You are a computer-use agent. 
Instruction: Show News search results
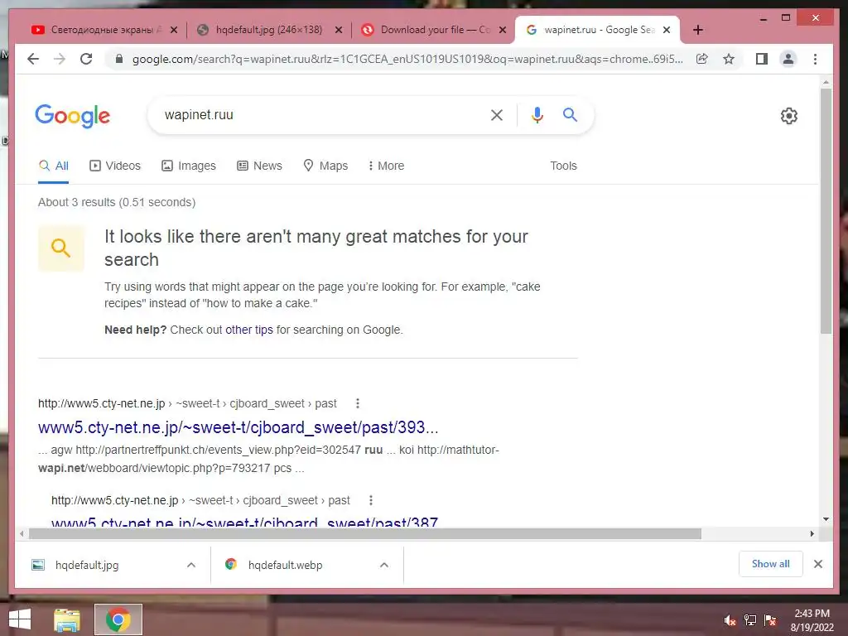(259, 166)
